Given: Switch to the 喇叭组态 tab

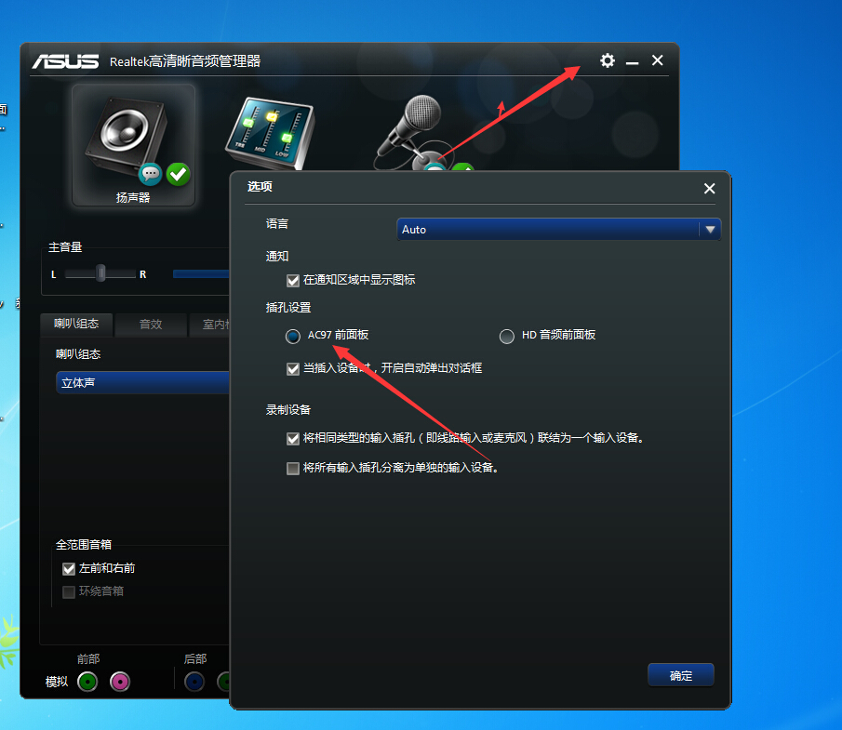Looking at the screenshot, I should (76, 325).
